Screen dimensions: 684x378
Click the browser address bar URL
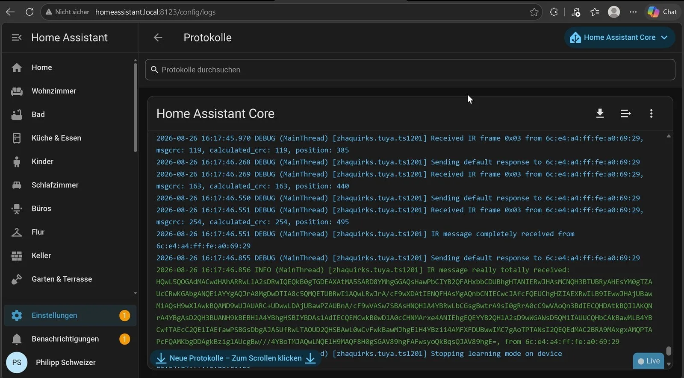[155, 12]
